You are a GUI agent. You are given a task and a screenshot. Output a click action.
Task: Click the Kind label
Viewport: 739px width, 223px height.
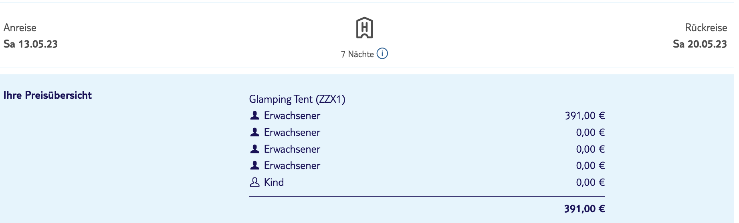[x=274, y=182]
